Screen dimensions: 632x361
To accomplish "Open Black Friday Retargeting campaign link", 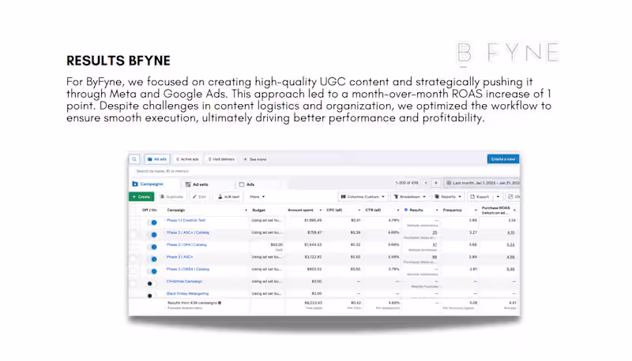I will coord(187,293).
